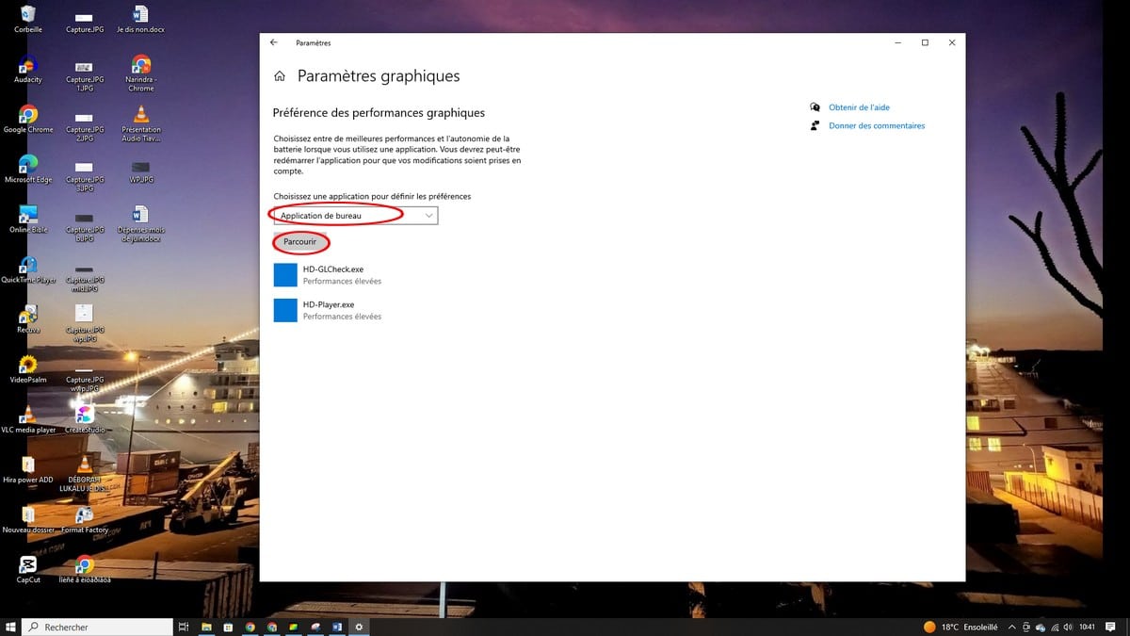The height and width of the screenshot is (636, 1130).
Task: Click the Parcourir button
Action: tap(299, 242)
